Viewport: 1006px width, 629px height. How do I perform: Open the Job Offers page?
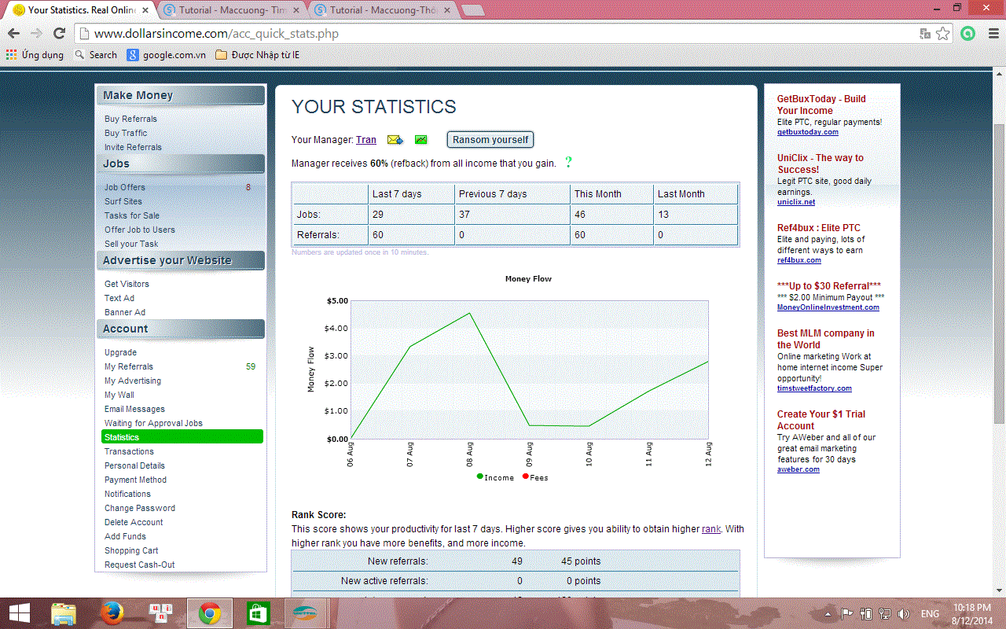point(125,188)
